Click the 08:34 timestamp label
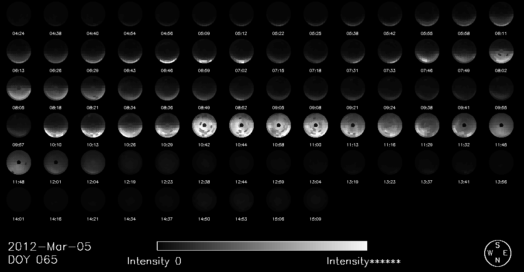 tap(130, 107)
